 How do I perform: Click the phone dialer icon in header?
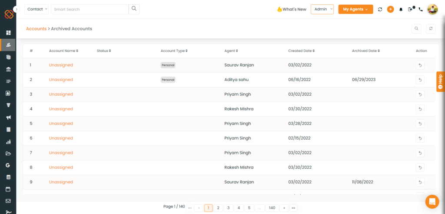click(x=420, y=9)
